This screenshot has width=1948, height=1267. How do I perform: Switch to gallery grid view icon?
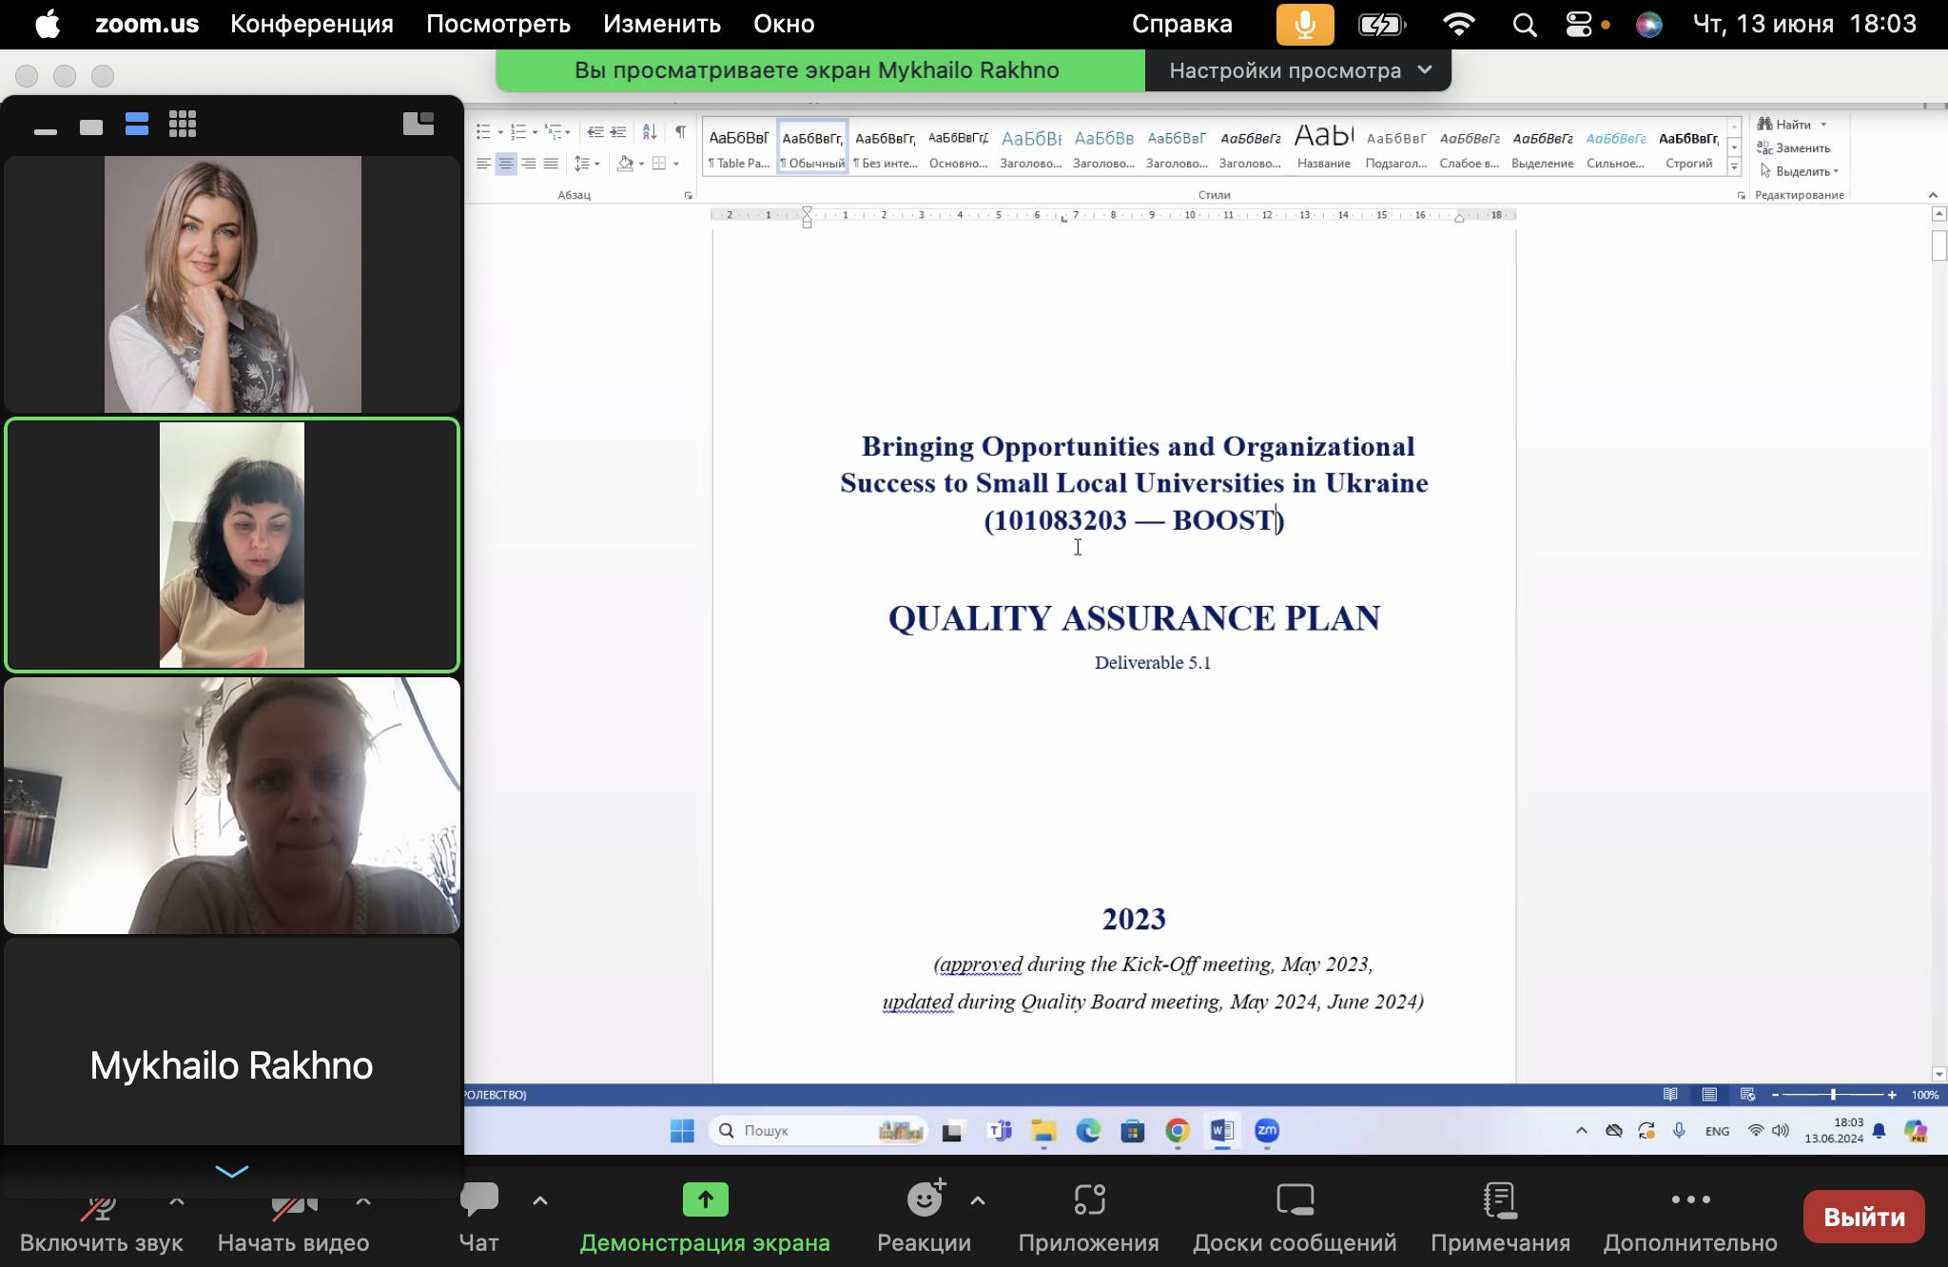(x=183, y=125)
